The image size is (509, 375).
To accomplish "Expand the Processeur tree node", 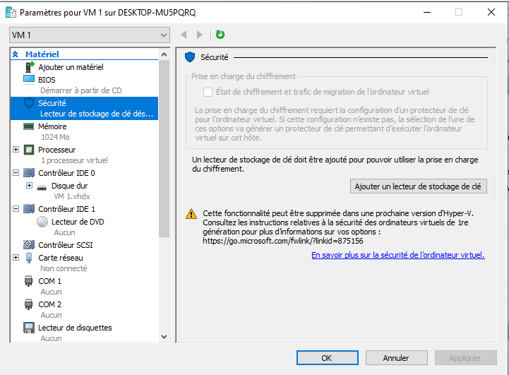I will [16, 150].
